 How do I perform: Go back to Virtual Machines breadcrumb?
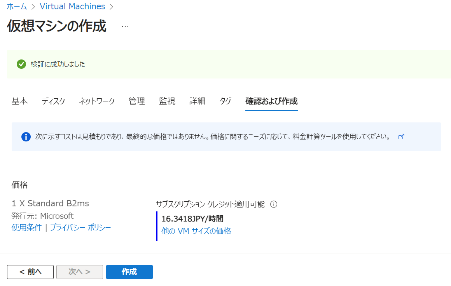click(x=72, y=7)
